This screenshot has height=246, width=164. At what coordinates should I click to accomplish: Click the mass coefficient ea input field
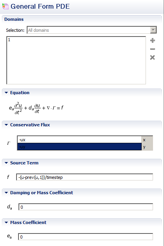point(86,237)
